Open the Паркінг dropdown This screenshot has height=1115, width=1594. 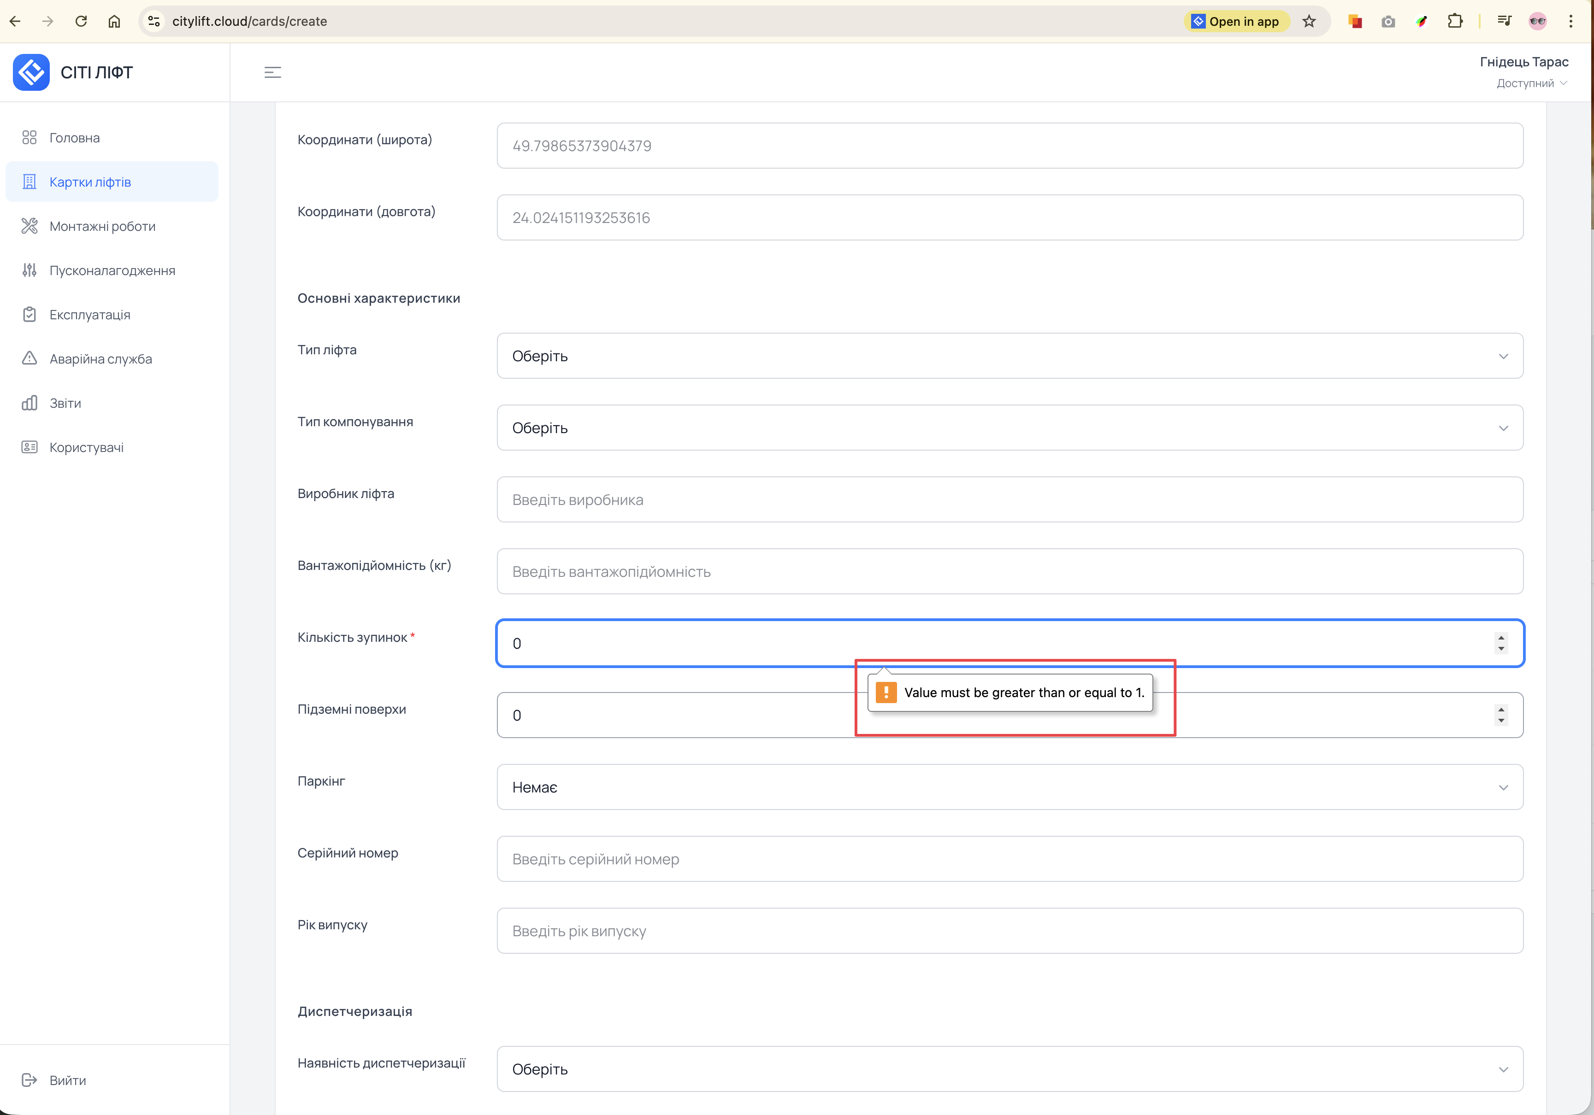point(1010,787)
